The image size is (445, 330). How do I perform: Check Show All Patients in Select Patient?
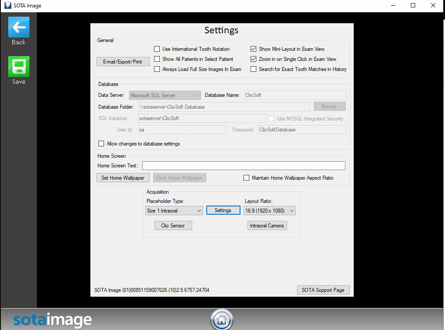pyautogui.click(x=157, y=59)
